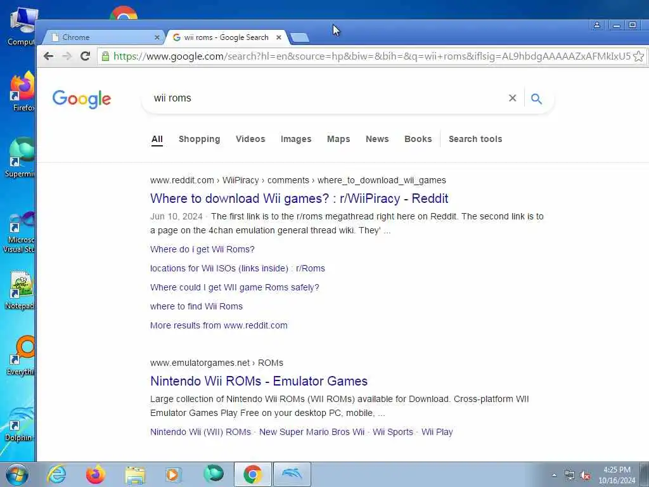Screen dimensions: 649x487
Task: Click the muted volume tray icon
Action: pos(585,476)
